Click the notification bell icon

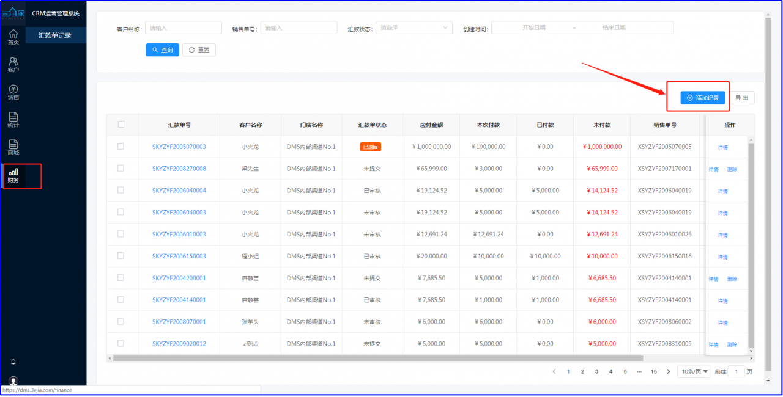click(13, 362)
